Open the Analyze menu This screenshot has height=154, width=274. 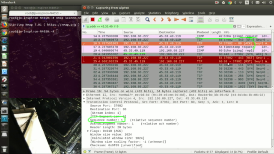pos(139,13)
